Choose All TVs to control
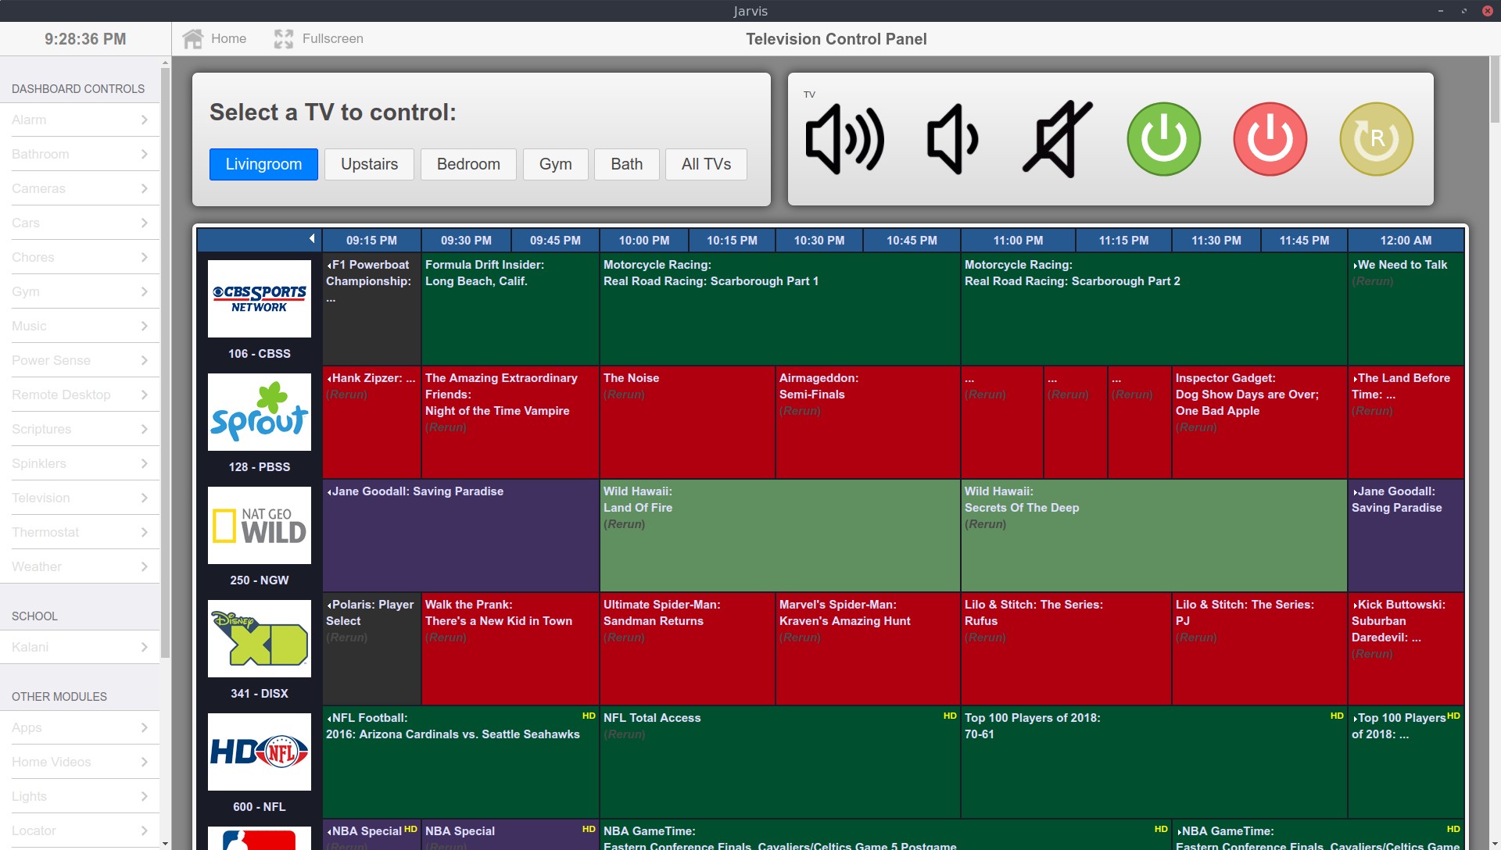 tap(706, 164)
